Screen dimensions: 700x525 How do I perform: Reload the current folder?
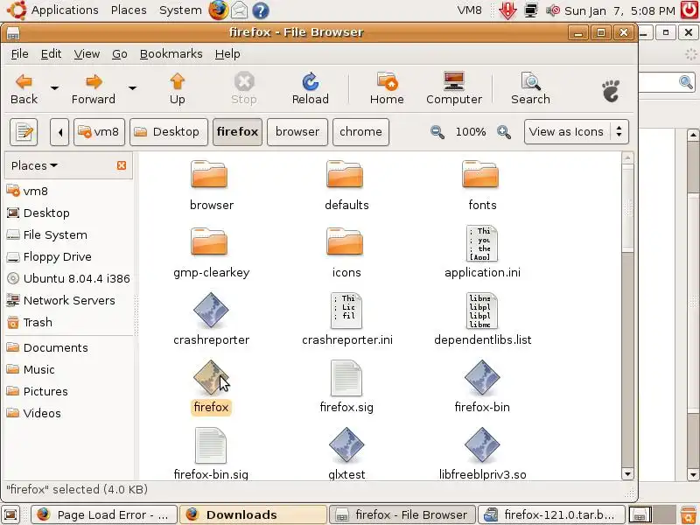(311, 88)
